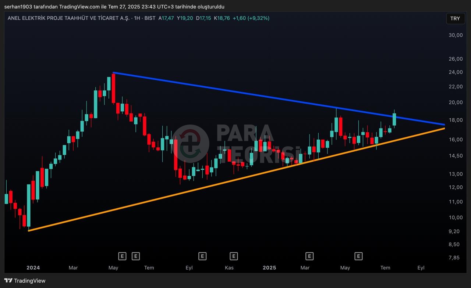Open the earnings marker after May 2025

(x=358, y=256)
